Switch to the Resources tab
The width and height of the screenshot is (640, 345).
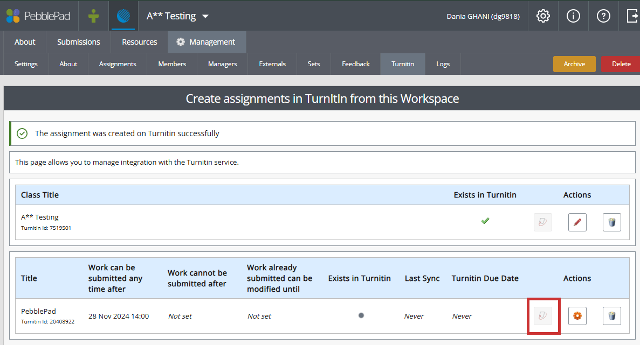point(139,42)
